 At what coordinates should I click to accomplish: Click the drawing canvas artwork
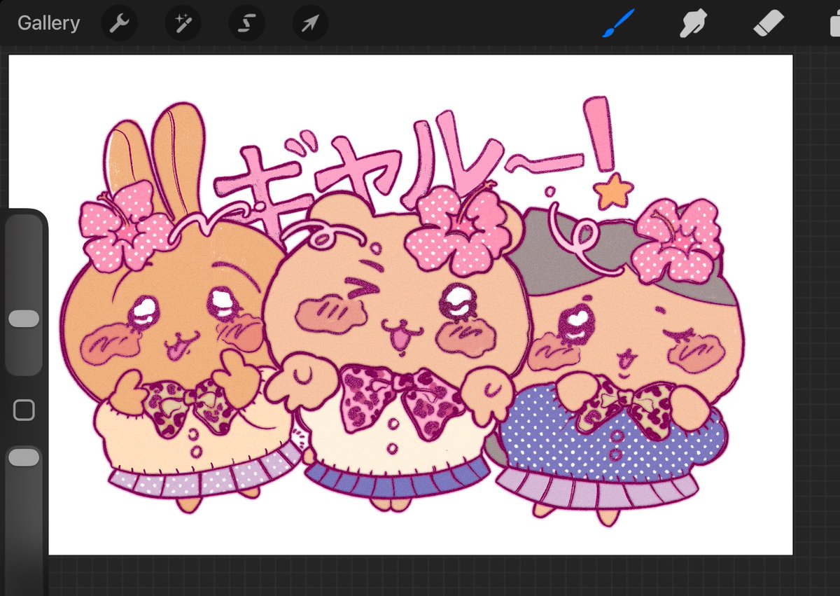point(400,305)
